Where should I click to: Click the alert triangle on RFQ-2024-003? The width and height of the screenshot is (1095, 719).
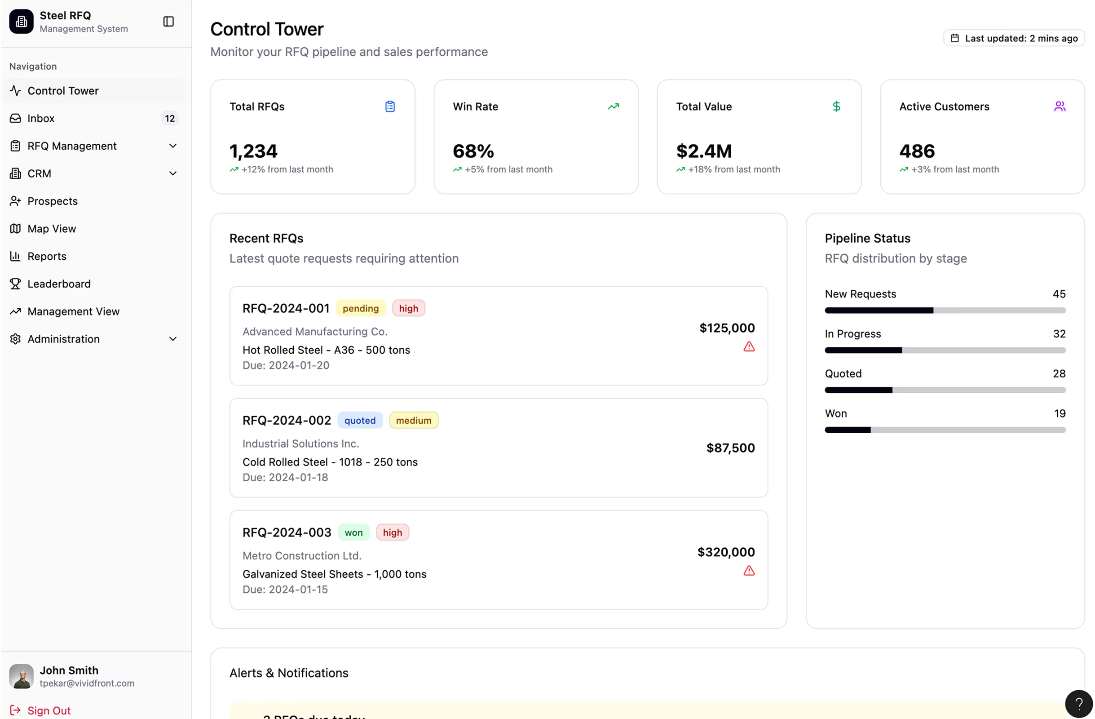coord(749,571)
